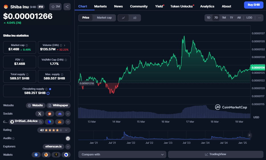Open chart more options ellipsis menu
Image resolution: width=266 pixels, height=160 pixels.
click(259, 18)
